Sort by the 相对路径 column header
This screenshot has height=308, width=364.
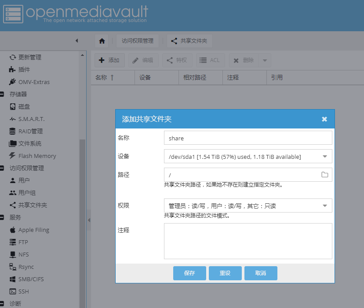(x=200, y=77)
